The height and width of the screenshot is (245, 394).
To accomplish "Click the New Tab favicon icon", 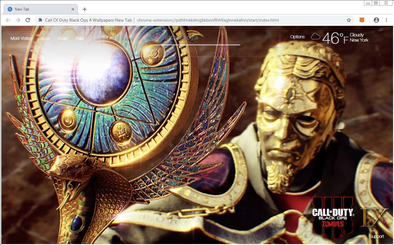I will [10, 9].
